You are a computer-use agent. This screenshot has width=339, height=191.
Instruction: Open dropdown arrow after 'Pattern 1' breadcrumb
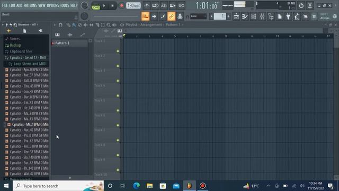pos(183,25)
